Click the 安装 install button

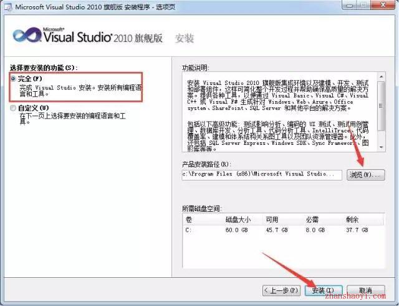(324, 290)
